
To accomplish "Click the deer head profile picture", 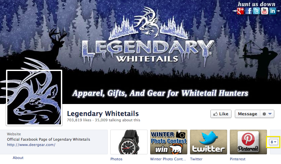I will click(x=34, y=98).
